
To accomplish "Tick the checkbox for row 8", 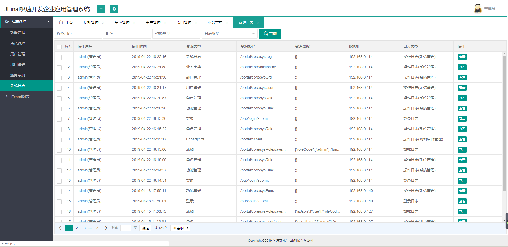I will (59, 129).
